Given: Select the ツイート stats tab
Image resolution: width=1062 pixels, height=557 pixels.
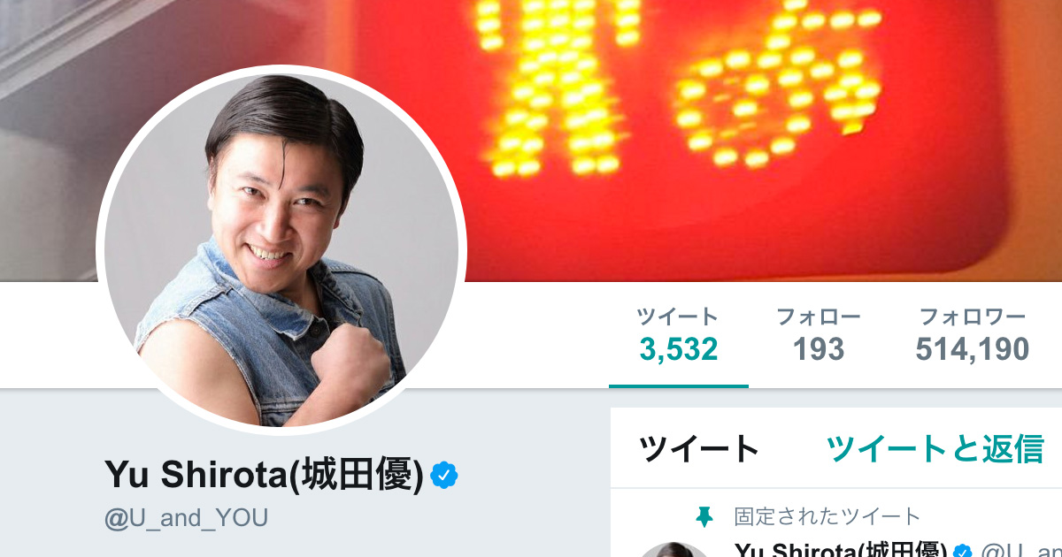Looking at the screenshot, I should click(x=679, y=336).
